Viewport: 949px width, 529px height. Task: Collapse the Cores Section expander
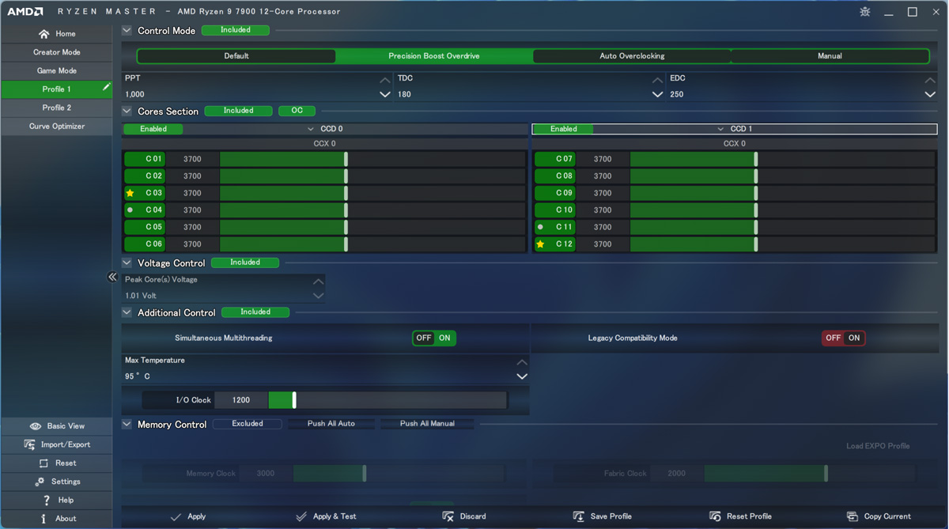click(127, 111)
